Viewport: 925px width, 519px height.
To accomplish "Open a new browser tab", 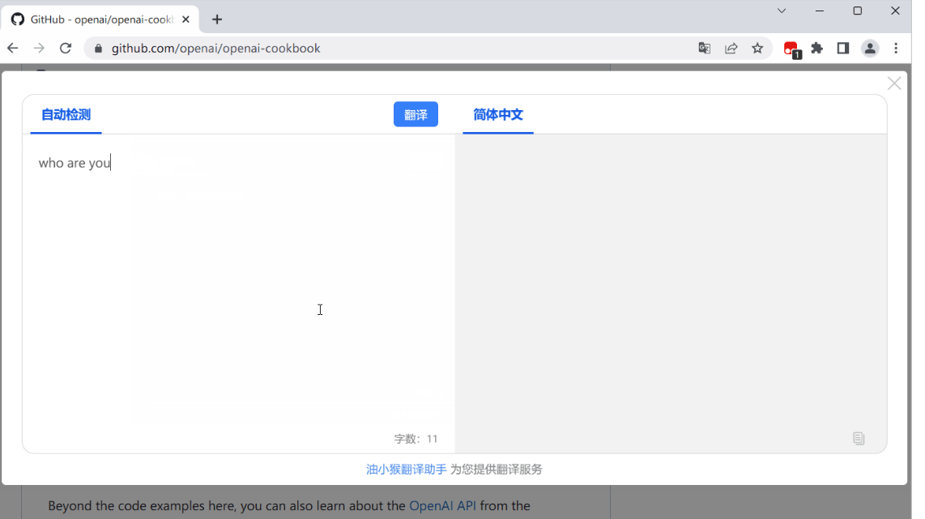I will pos(217,19).
